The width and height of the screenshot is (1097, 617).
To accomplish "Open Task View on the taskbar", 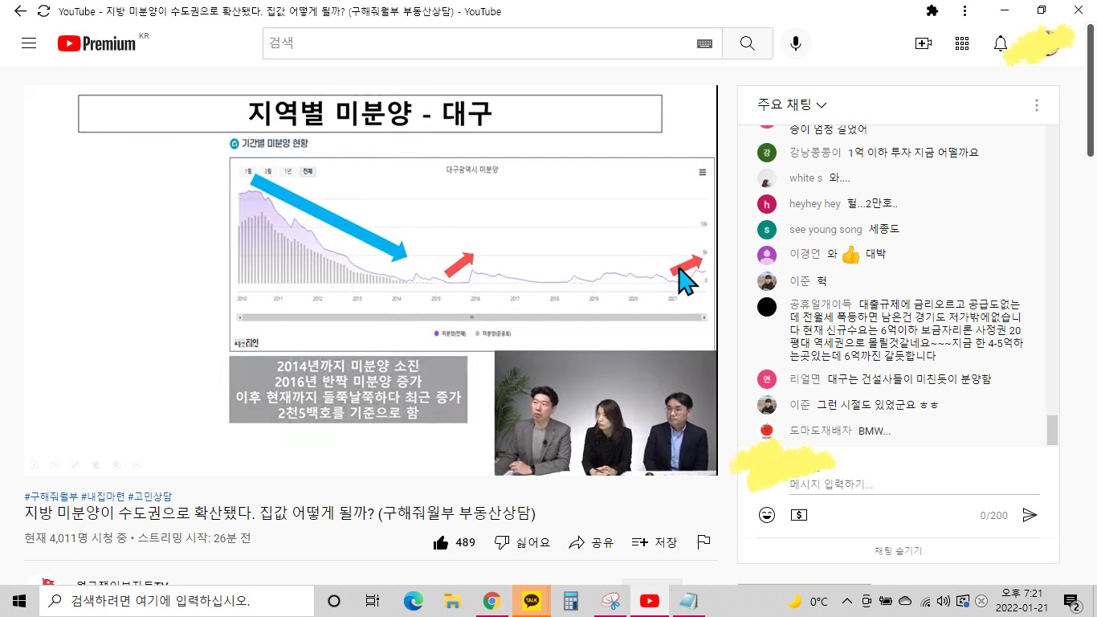I will click(373, 601).
